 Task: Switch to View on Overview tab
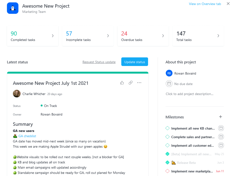205,4
